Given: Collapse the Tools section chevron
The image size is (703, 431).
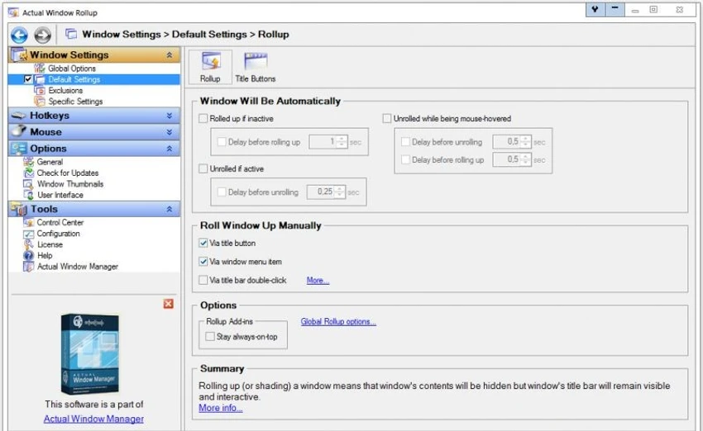Looking at the screenshot, I should pyautogui.click(x=170, y=209).
